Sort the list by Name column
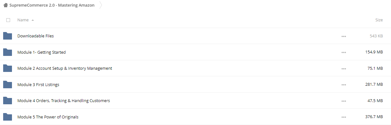The height and width of the screenshot is (125, 391). [x=23, y=20]
